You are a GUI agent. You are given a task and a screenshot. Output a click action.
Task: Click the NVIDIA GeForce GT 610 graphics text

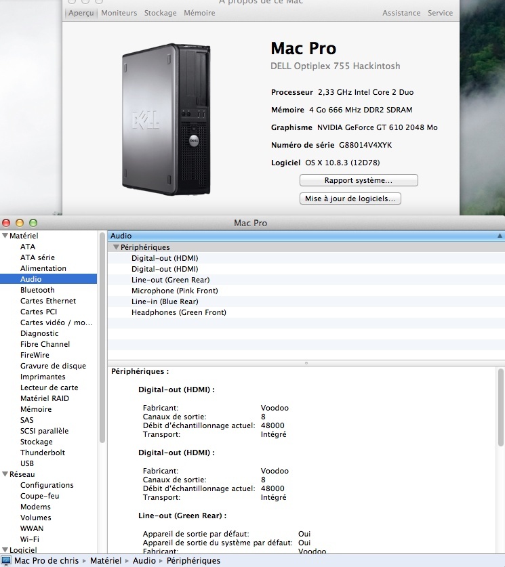coord(378,127)
